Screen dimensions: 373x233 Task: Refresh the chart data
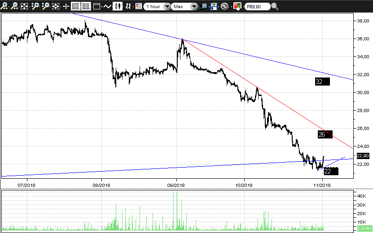[x=224, y=6]
